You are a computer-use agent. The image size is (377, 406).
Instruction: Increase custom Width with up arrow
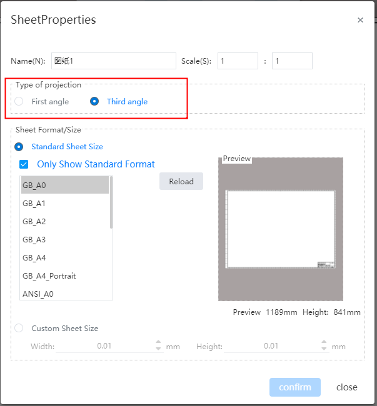(x=158, y=342)
